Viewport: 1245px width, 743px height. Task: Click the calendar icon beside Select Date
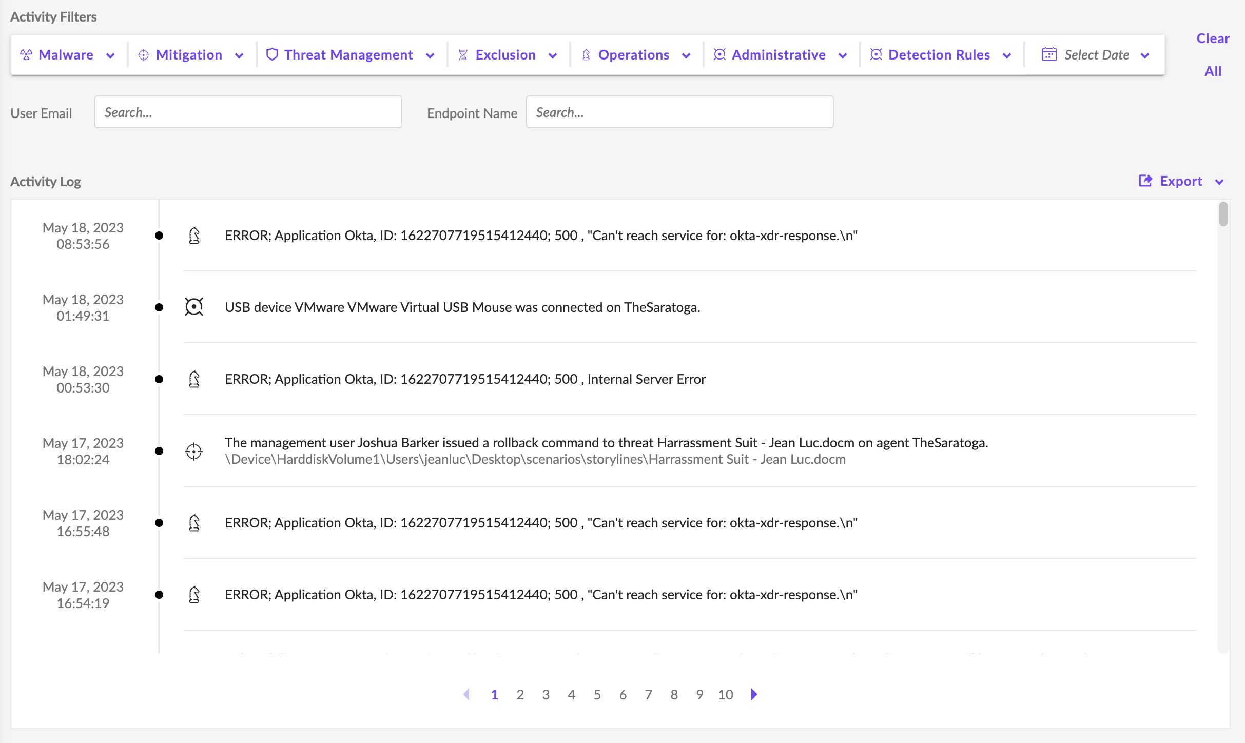click(x=1049, y=54)
